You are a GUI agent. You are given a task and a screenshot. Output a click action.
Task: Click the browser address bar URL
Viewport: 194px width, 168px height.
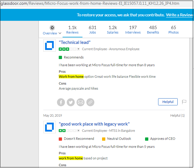[90, 3]
